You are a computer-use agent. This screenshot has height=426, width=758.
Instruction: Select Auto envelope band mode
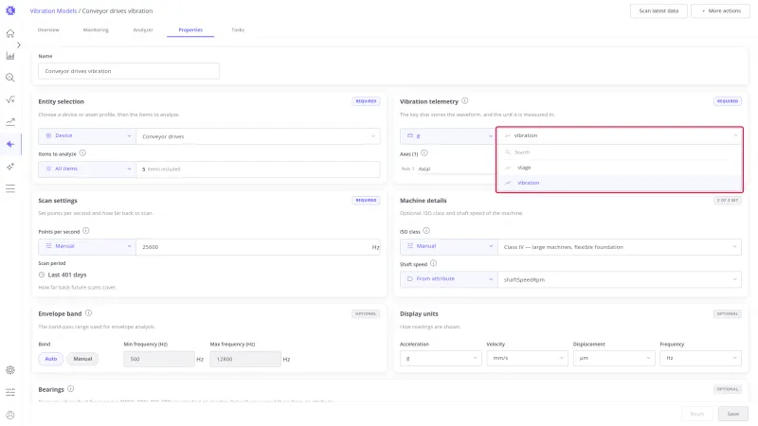tap(51, 359)
